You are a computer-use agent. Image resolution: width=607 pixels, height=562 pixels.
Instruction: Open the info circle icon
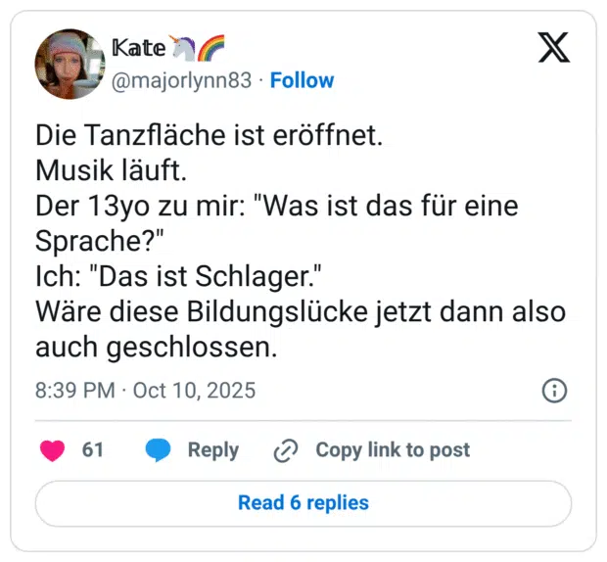(x=554, y=391)
